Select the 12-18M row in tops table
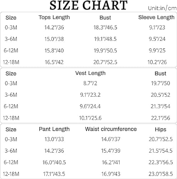This screenshot has height=179, width=177. (88, 62)
